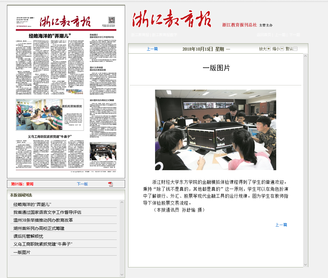Toggle the 默认 default size checkbox

[x=295, y=49]
